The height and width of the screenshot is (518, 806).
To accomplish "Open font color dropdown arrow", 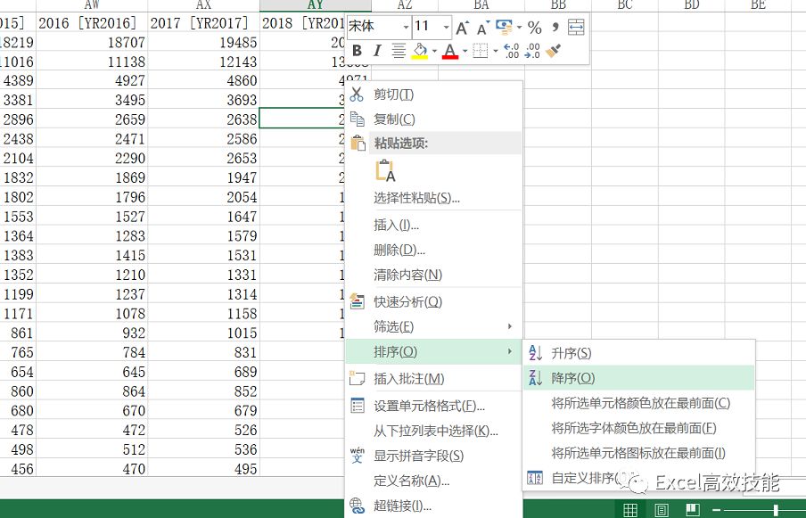I will pyautogui.click(x=465, y=51).
